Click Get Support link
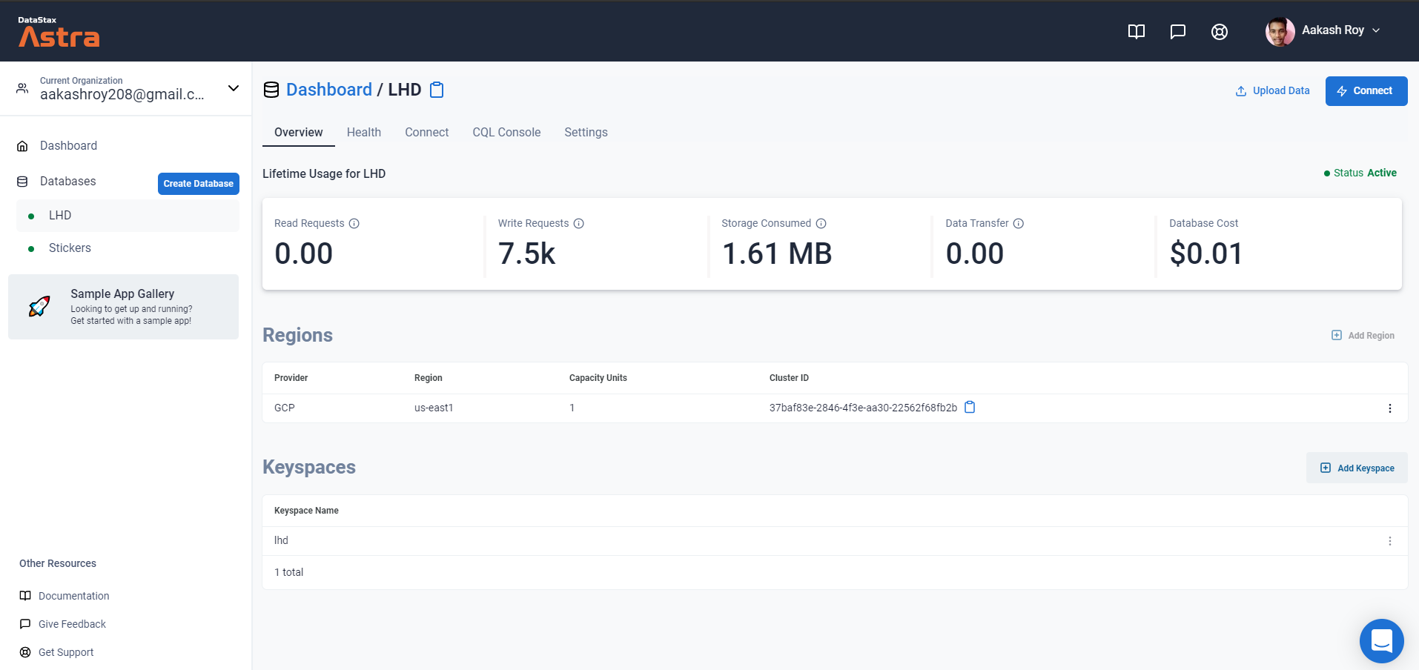This screenshot has height=670, width=1419. (66, 652)
